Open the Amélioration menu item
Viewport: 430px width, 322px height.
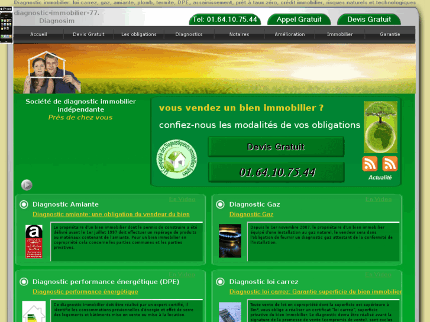[290, 34]
